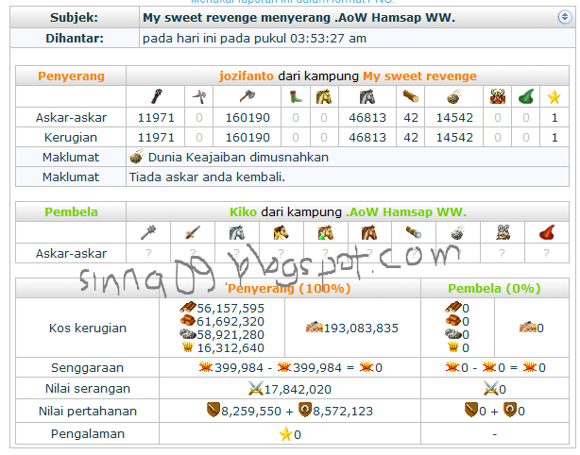Click the crossed swords icon beside 17,842,020
The height and width of the screenshot is (455, 580).
click(256, 389)
